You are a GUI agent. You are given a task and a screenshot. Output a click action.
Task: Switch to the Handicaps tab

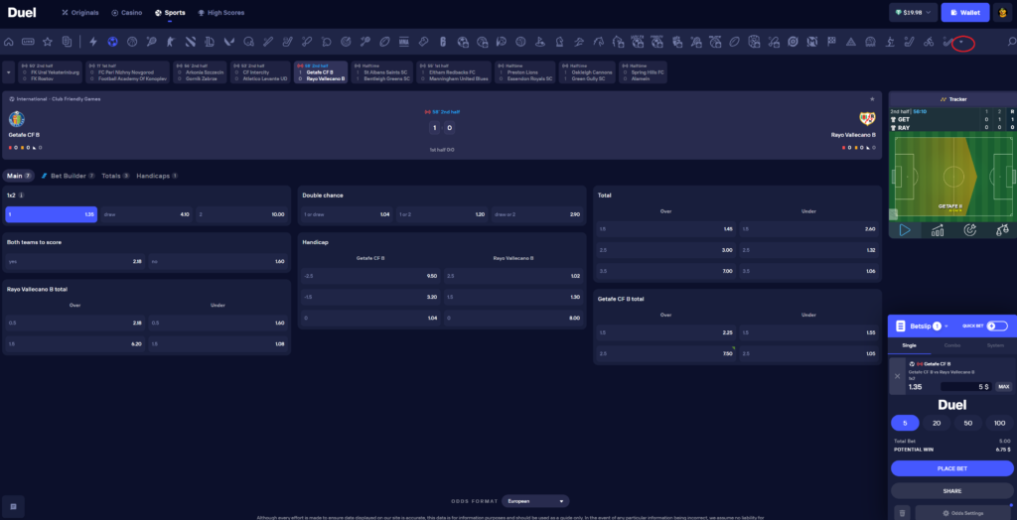[157, 176]
